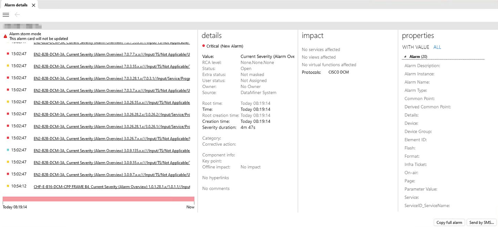Open the hamburger menu
Viewport: 498px width, 227px height.
coord(6,14)
